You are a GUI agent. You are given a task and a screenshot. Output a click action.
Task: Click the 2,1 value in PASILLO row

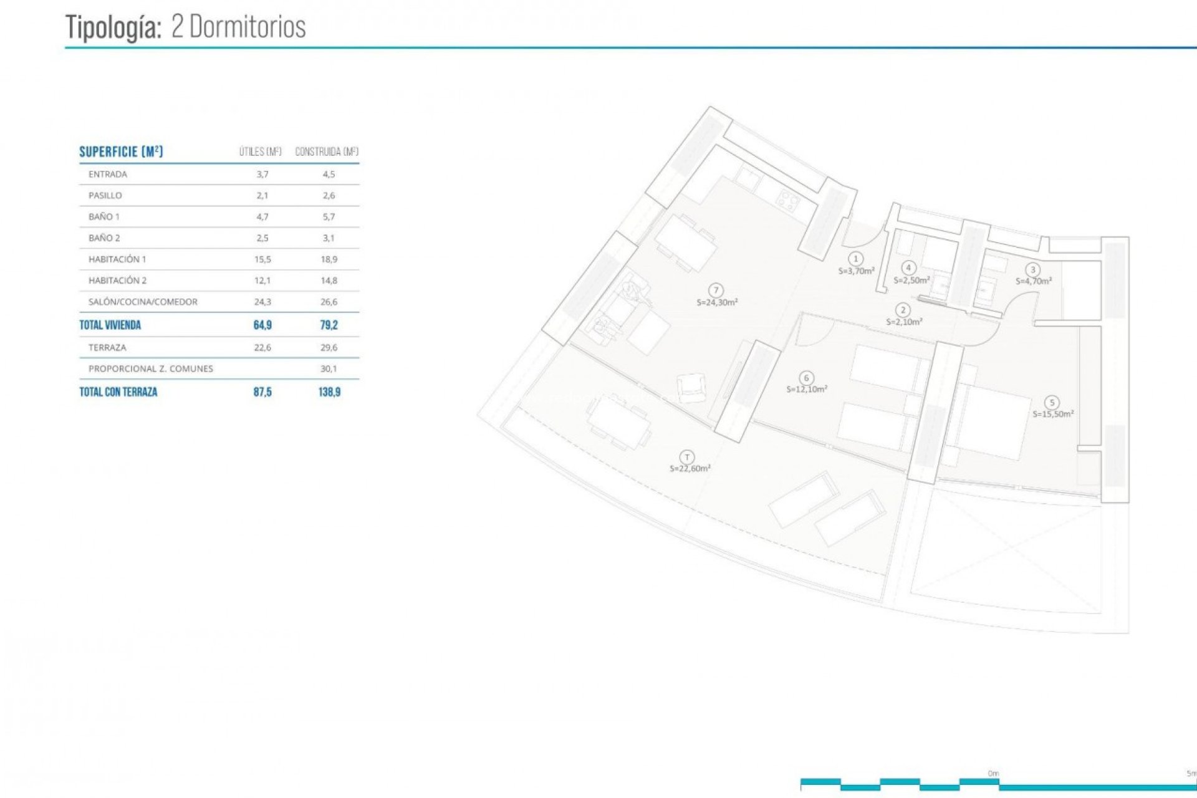pyautogui.click(x=262, y=196)
